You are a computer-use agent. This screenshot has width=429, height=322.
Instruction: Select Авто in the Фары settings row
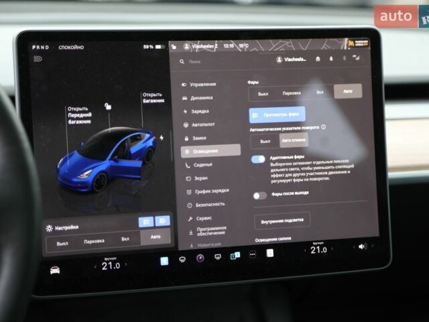point(348,91)
